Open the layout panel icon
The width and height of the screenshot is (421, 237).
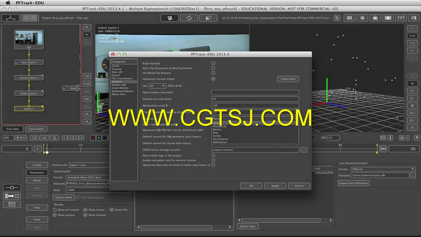[x=349, y=18]
